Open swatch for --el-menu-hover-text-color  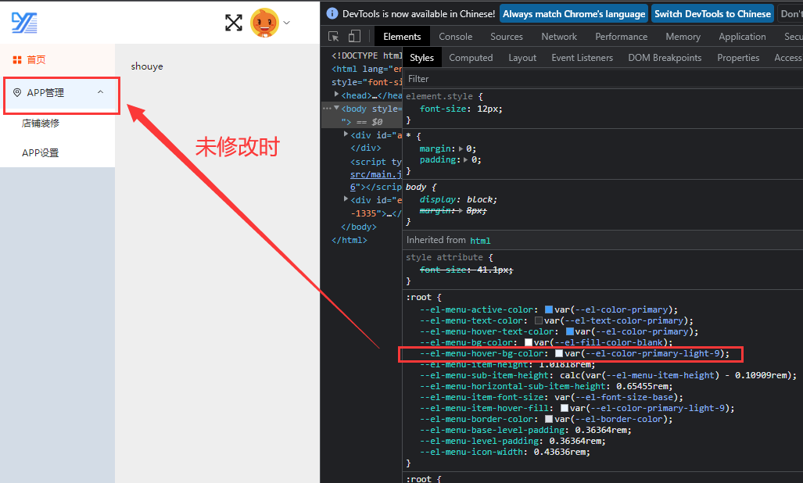[569, 331]
